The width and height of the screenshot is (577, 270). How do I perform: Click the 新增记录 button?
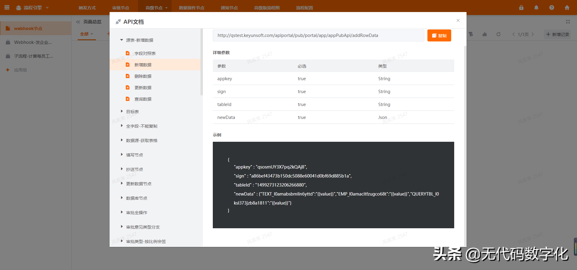tap(557, 35)
